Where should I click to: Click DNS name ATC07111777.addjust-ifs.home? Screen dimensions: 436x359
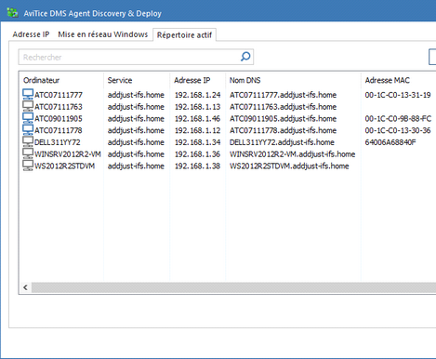point(283,95)
